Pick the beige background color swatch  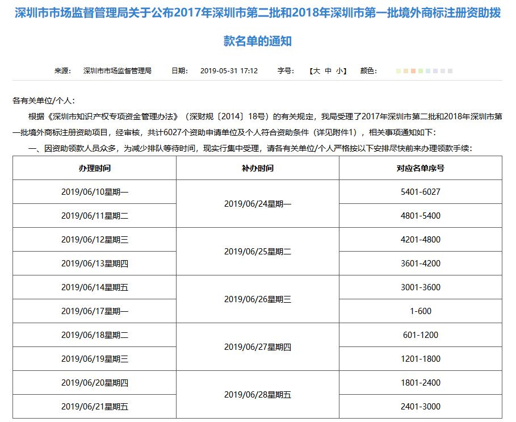[x=406, y=72]
